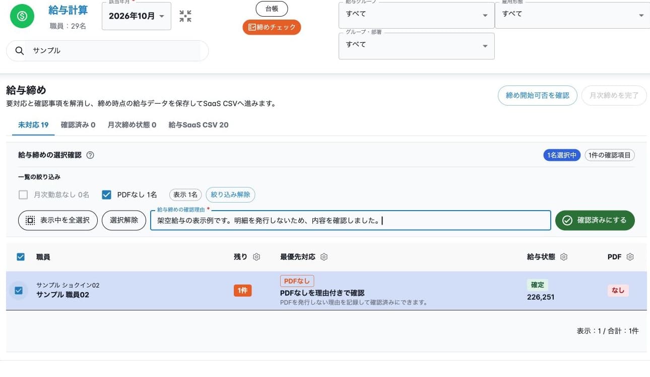Toggle the header select-all checkbox
This screenshot has height=377, width=650.
point(21,257)
